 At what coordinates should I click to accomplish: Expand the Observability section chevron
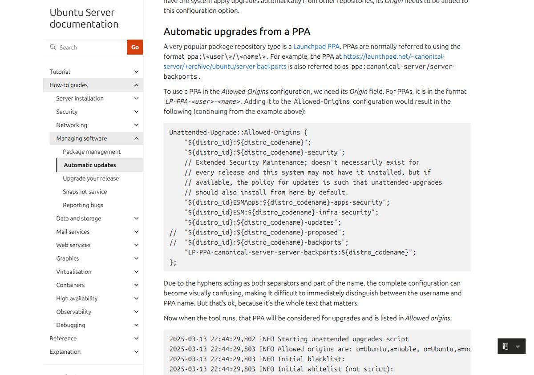tap(136, 312)
